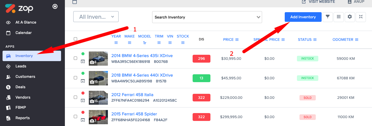Open the 2012 Ferrari 458 Italia link
The width and height of the screenshot is (372, 126).
tap(132, 95)
